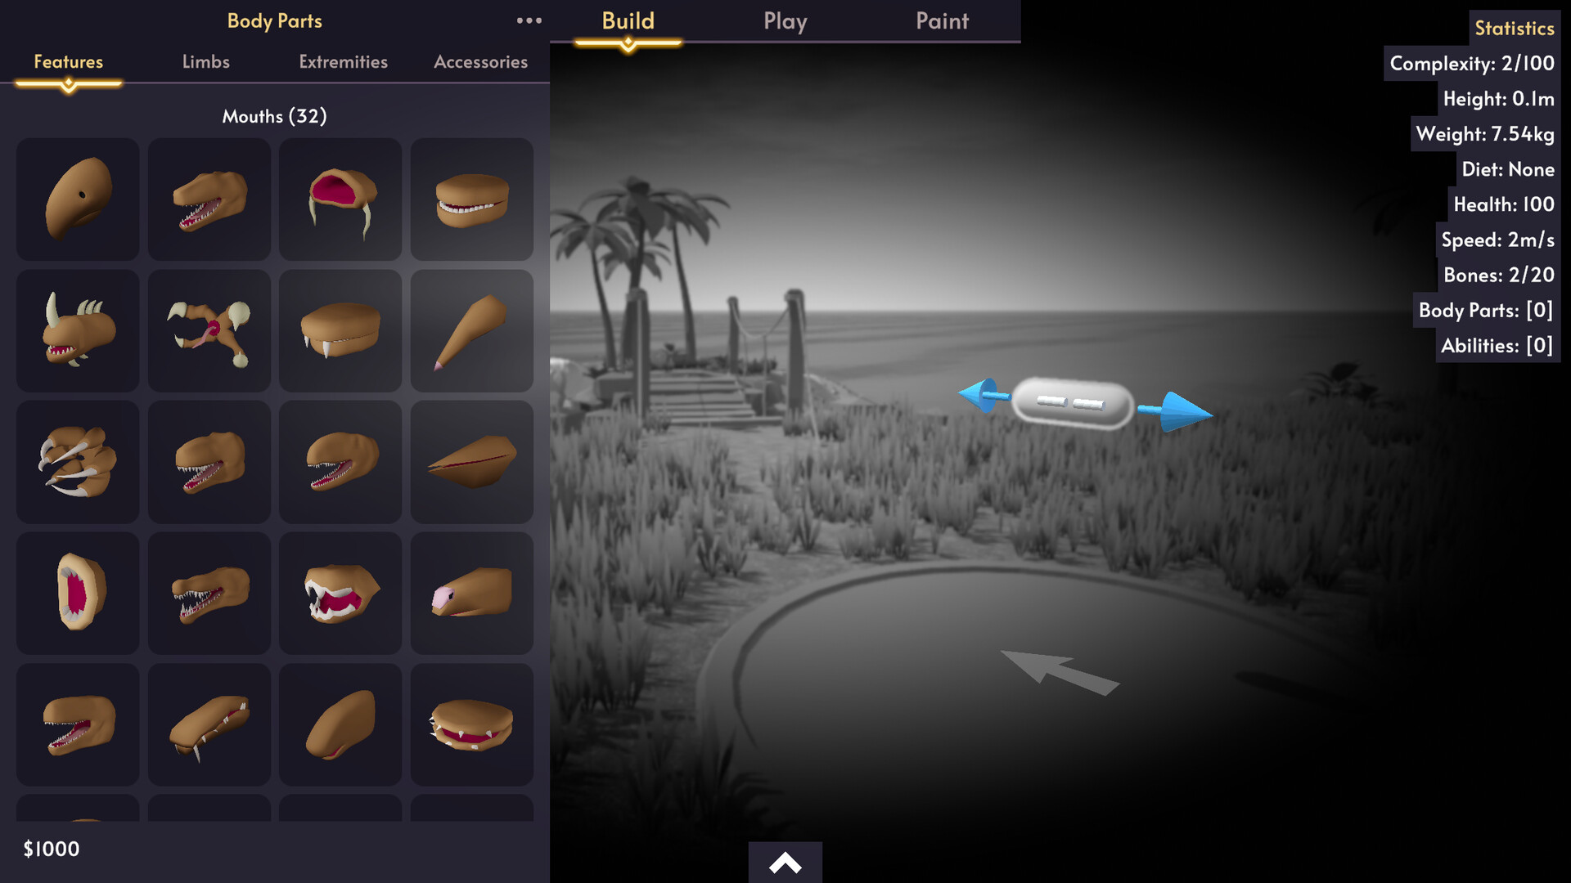Expand the Accessories category panel
Screen dimensions: 1571x883
pos(480,61)
